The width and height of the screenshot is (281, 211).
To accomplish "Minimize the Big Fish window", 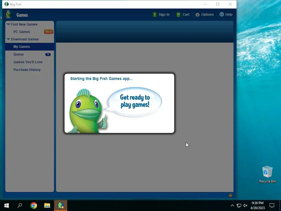I will (x=205, y=4).
